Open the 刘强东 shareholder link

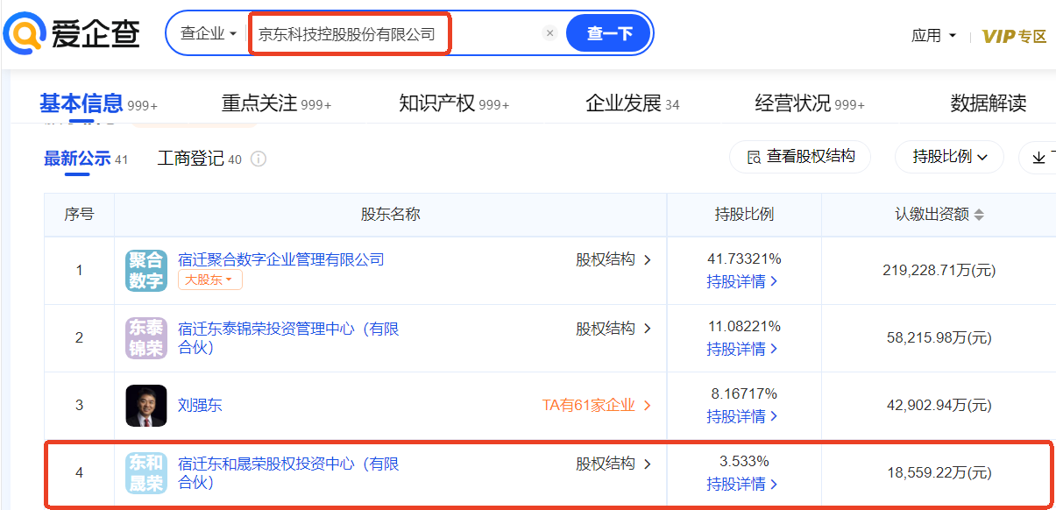click(x=200, y=406)
